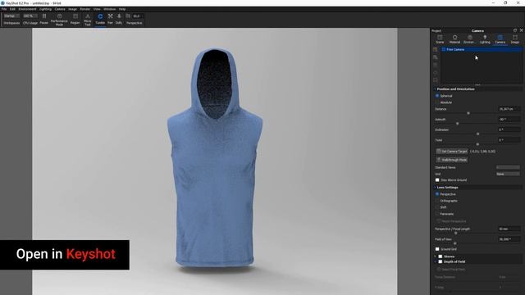This screenshot has width=525, height=295.
Task: Toggle Performance Mode icon
Action: tap(59, 16)
